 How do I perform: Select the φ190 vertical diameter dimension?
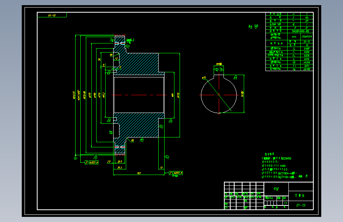click(x=95, y=95)
